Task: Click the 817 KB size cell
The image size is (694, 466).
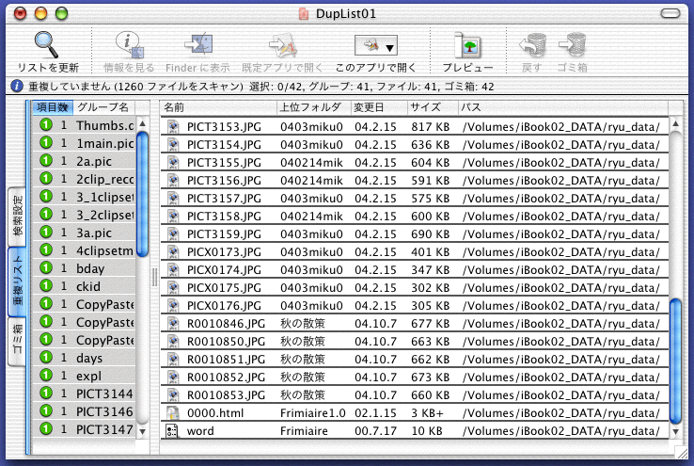Action: click(430, 127)
